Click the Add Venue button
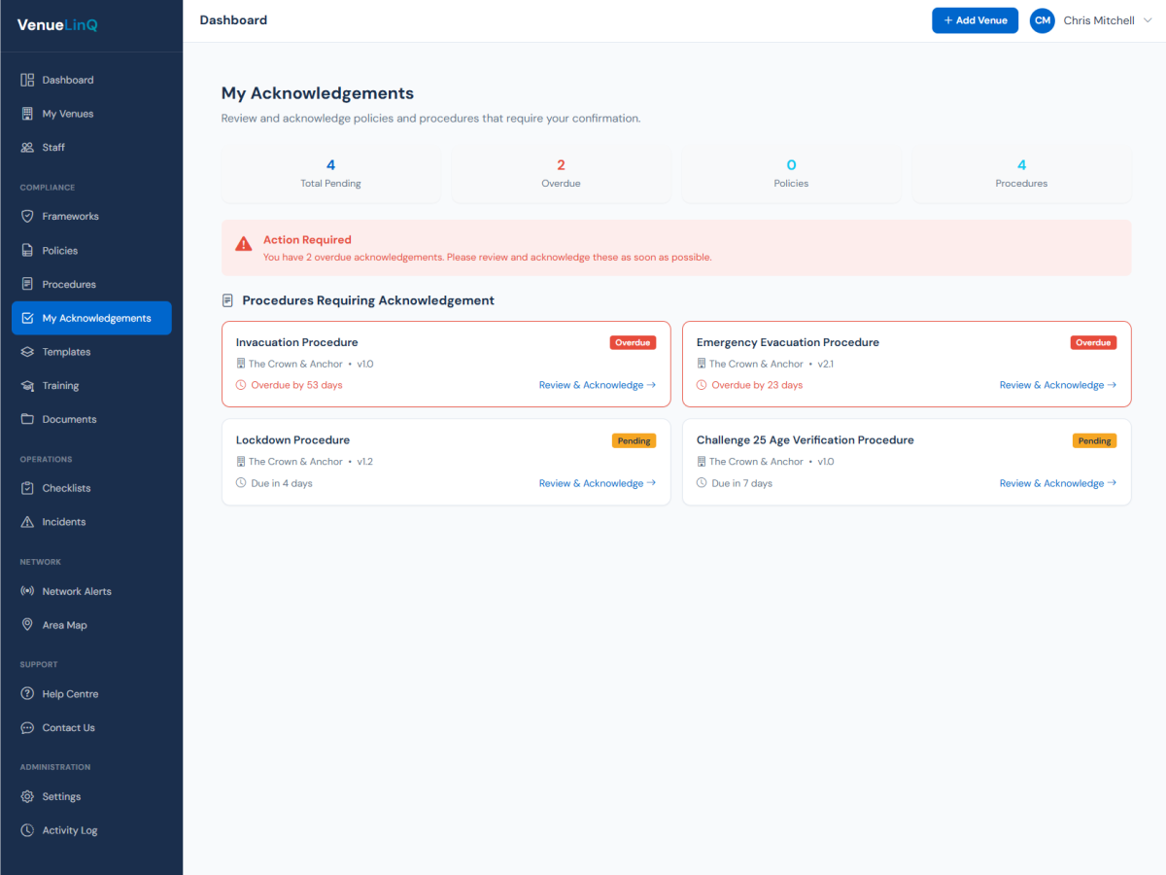The image size is (1166, 875). pos(975,20)
